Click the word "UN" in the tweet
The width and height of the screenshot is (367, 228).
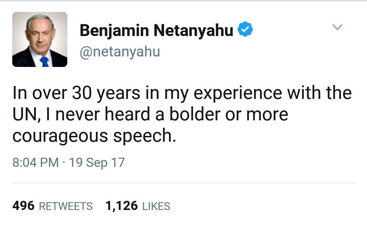tap(23, 115)
